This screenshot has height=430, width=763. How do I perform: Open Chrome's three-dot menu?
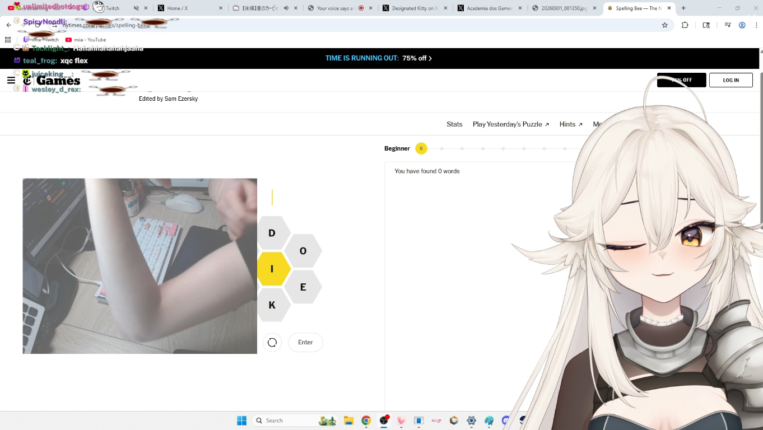(x=756, y=25)
